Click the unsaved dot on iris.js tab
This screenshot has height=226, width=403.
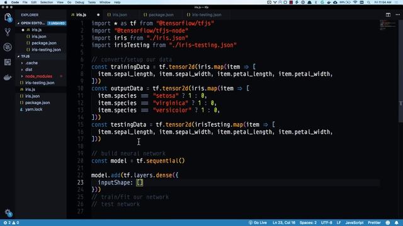point(98,15)
